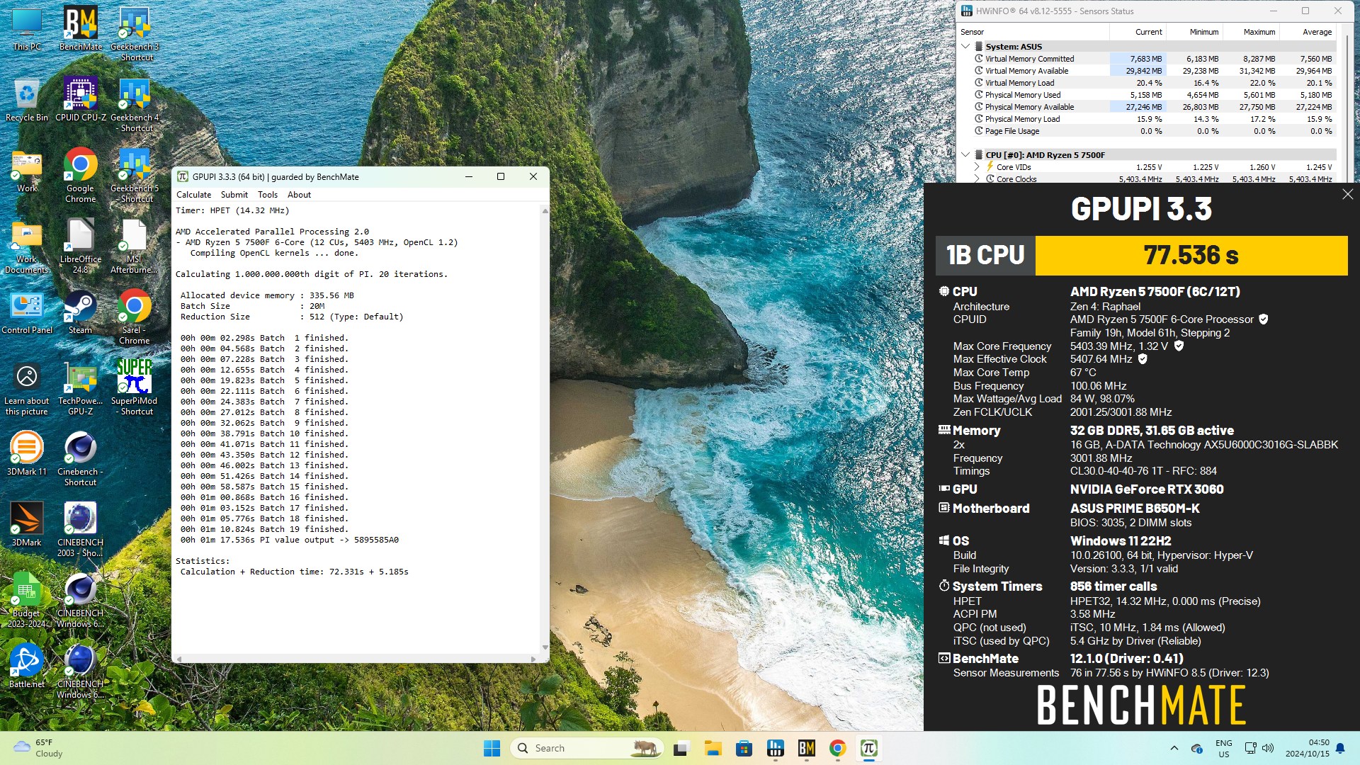Sort HWiNFO by the Current column header
1360x765 pixels.
coord(1138,32)
